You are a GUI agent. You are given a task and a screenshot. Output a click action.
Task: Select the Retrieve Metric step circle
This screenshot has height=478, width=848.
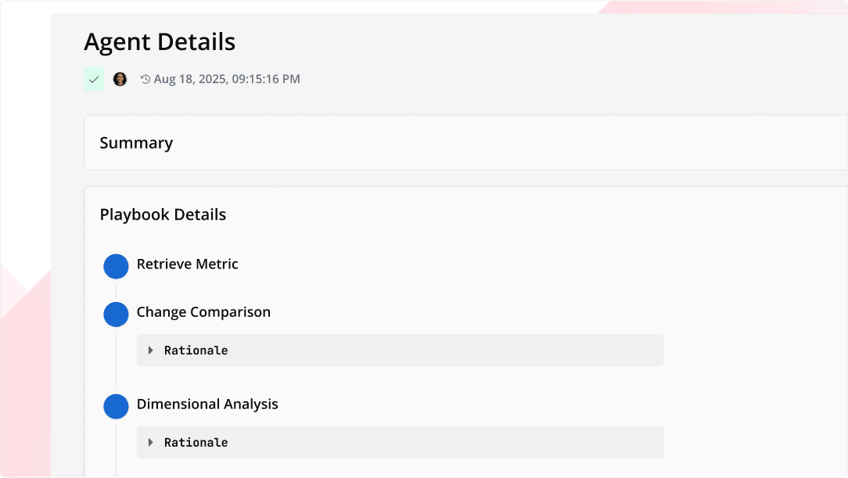pos(116,266)
